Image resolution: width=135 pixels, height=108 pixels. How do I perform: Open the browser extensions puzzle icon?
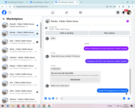(123, 7)
